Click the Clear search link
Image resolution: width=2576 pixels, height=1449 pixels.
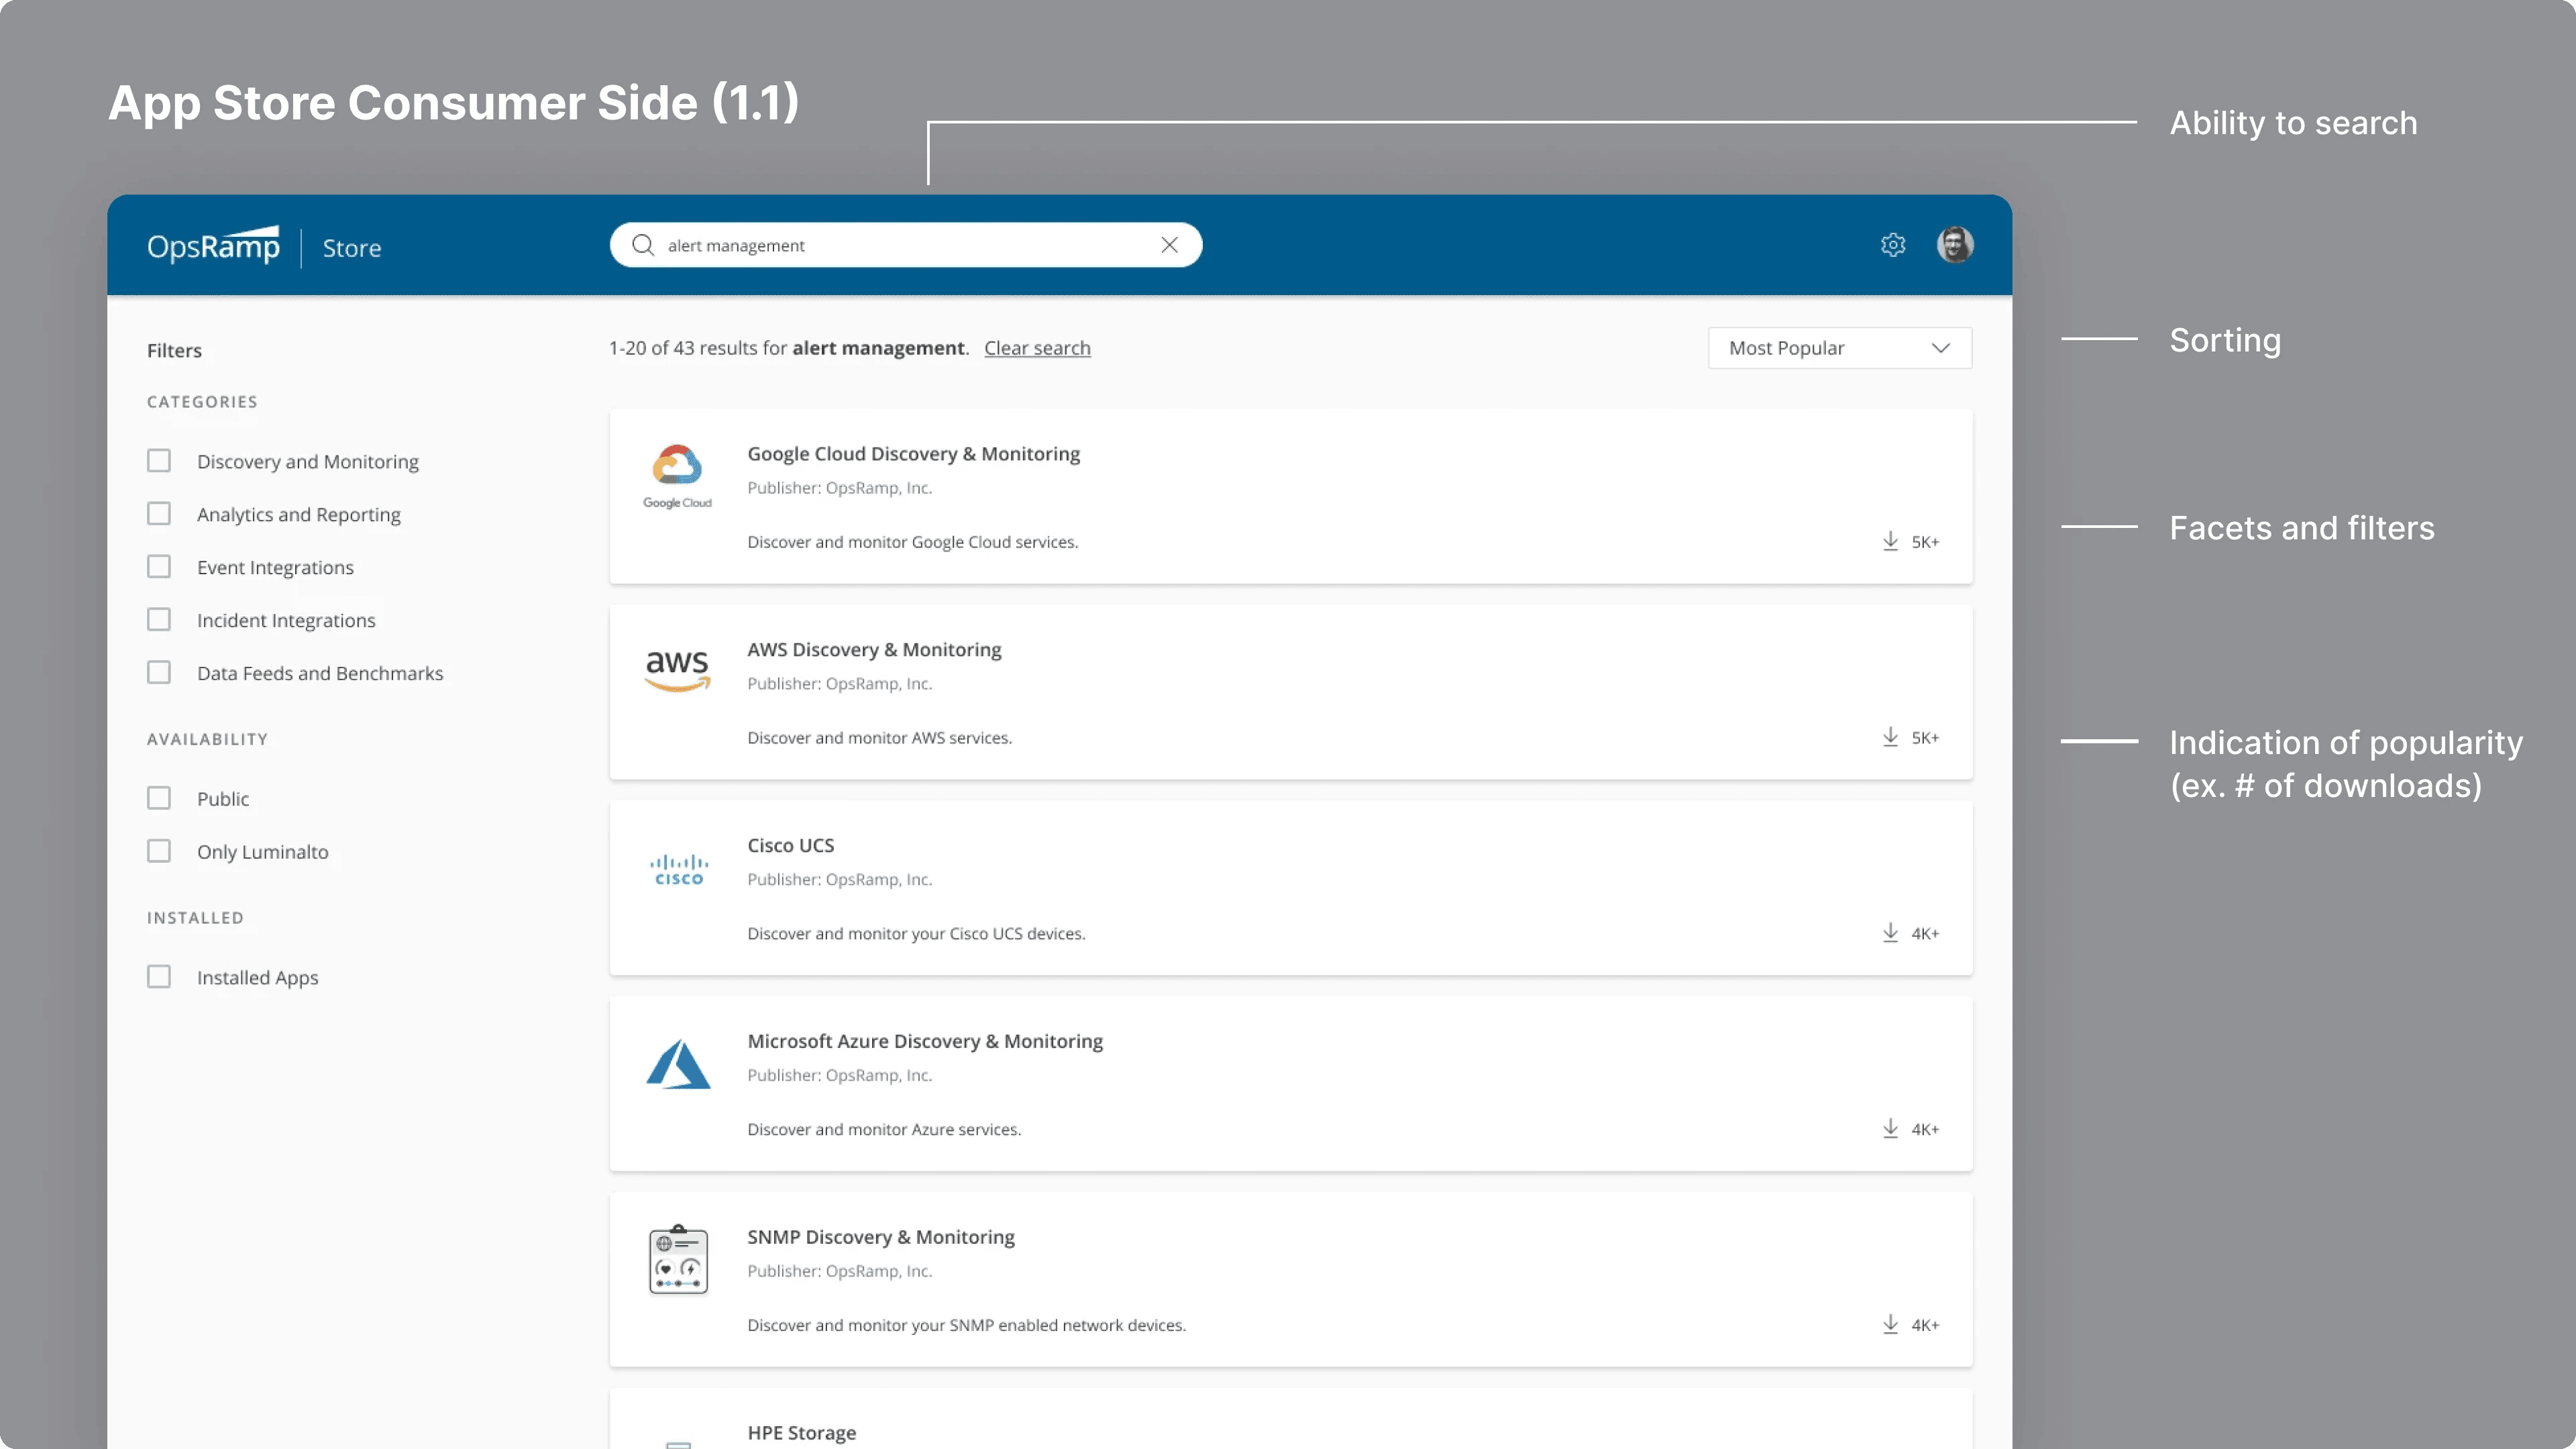pyautogui.click(x=1037, y=348)
